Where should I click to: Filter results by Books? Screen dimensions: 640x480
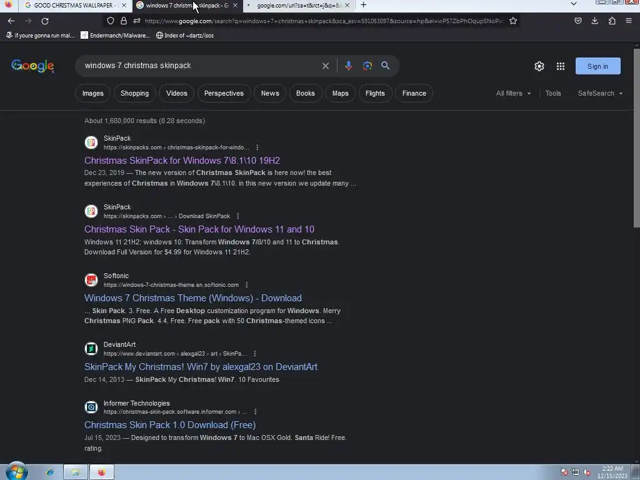(x=305, y=94)
